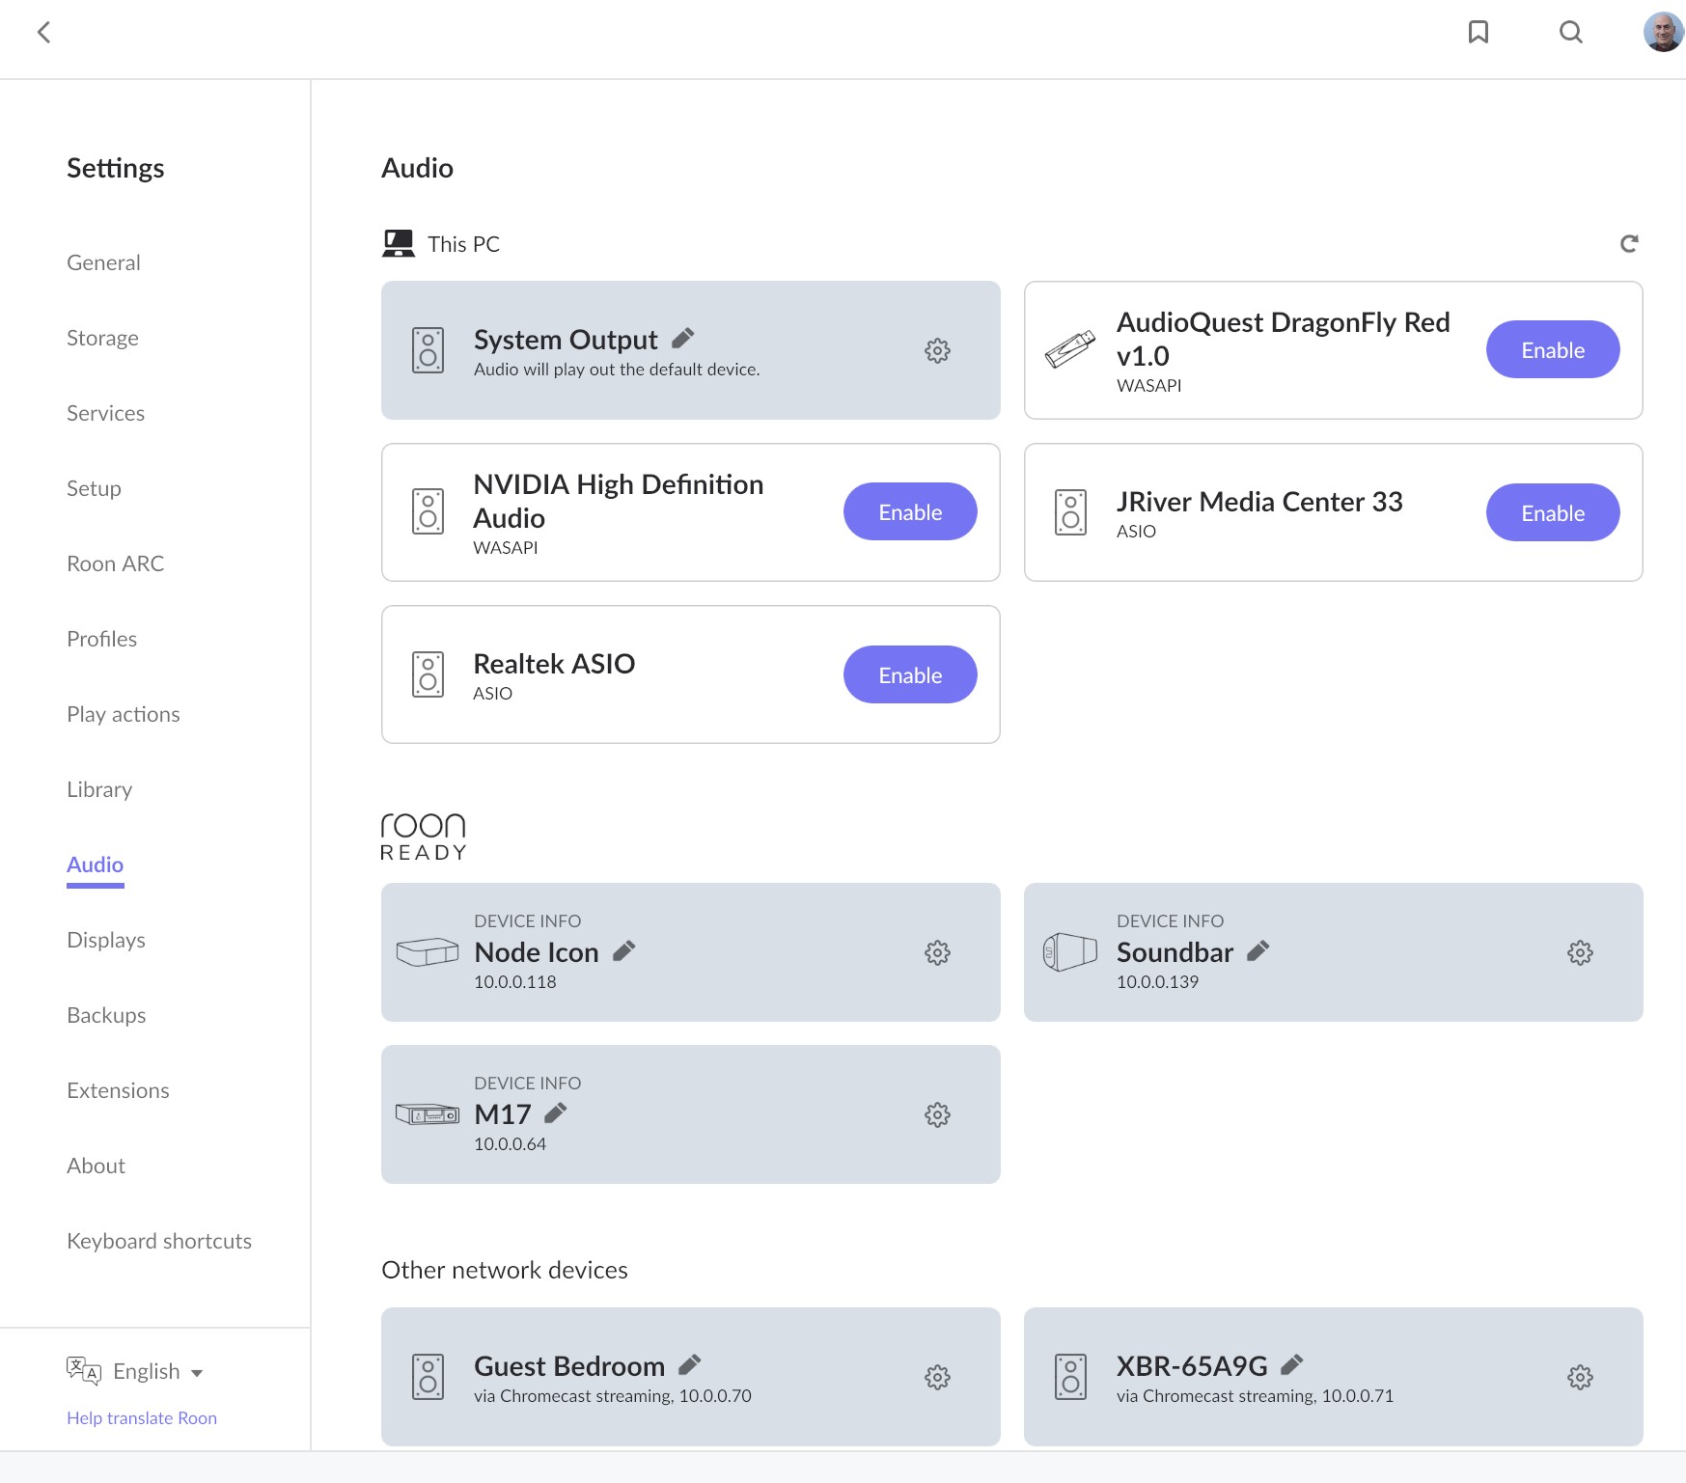The width and height of the screenshot is (1686, 1483).
Task: Refresh the This PC audio device list
Action: [1629, 243]
